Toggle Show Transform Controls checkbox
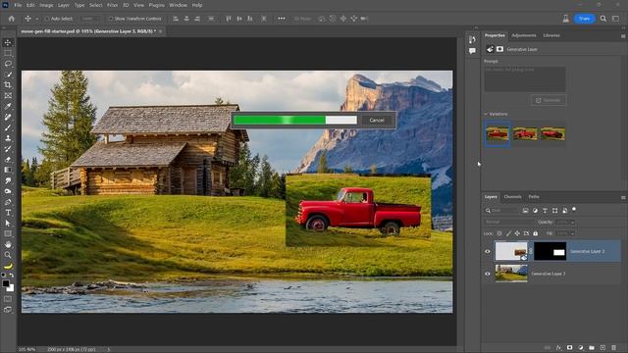Screen dimensions: 628x353 [111, 19]
